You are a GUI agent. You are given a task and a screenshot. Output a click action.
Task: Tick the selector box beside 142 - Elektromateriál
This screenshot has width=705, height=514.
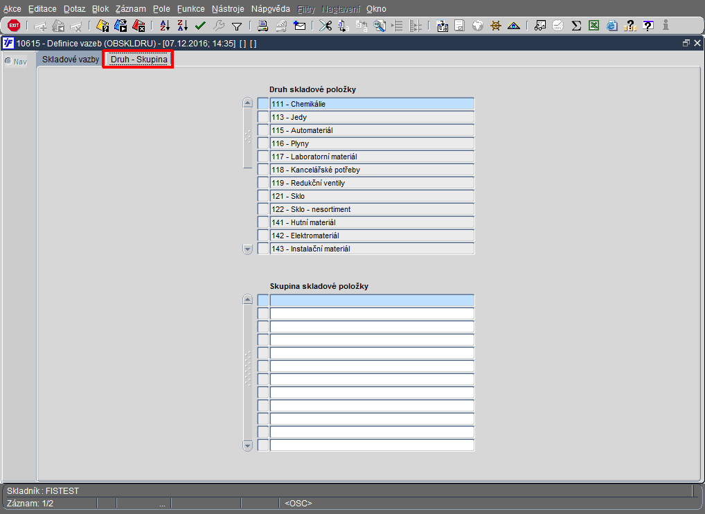pos(263,236)
